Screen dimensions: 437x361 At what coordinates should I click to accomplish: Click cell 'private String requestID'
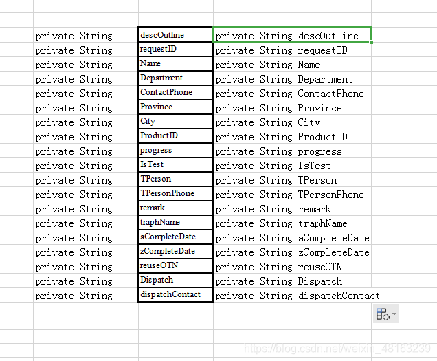(x=292, y=50)
